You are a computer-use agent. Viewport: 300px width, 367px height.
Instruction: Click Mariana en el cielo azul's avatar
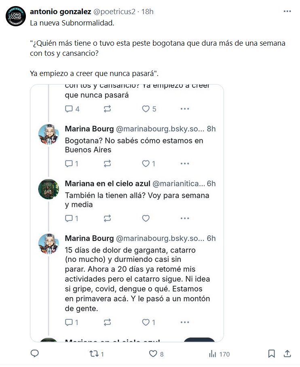click(x=49, y=189)
